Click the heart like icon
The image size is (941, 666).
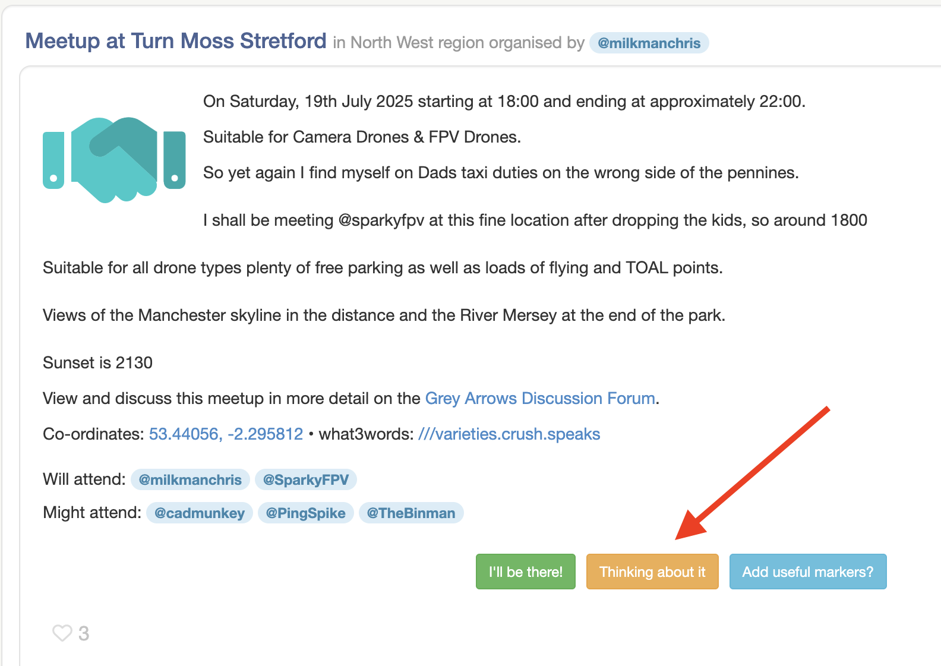pos(62,633)
